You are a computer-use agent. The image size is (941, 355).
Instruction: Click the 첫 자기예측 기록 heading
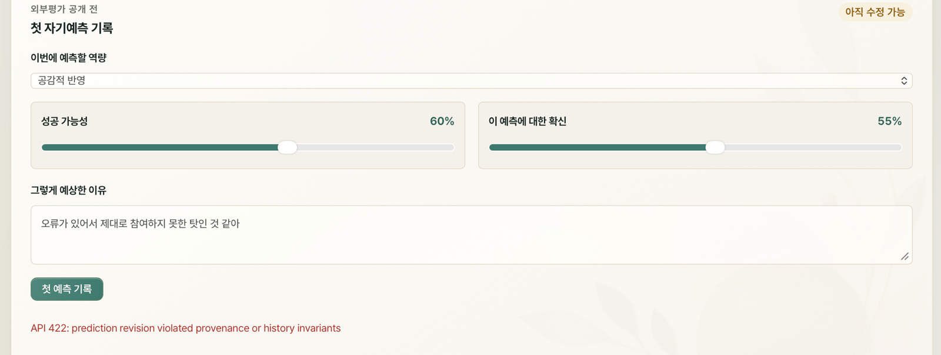72,28
